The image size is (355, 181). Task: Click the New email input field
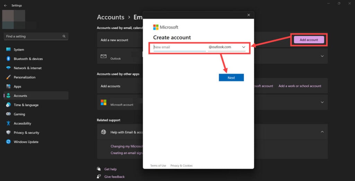pyautogui.click(x=179, y=47)
